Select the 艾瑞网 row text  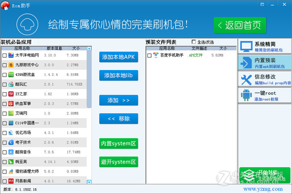21,113
